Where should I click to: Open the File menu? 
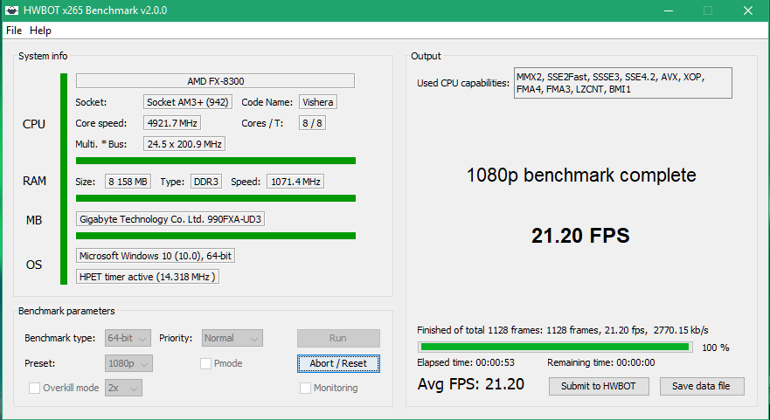(x=14, y=31)
